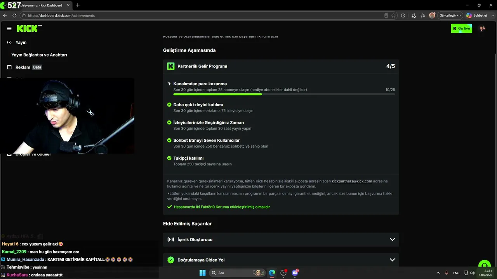The width and height of the screenshot is (497, 279).
Task: Click the green chat bubble button
Action: (484, 265)
